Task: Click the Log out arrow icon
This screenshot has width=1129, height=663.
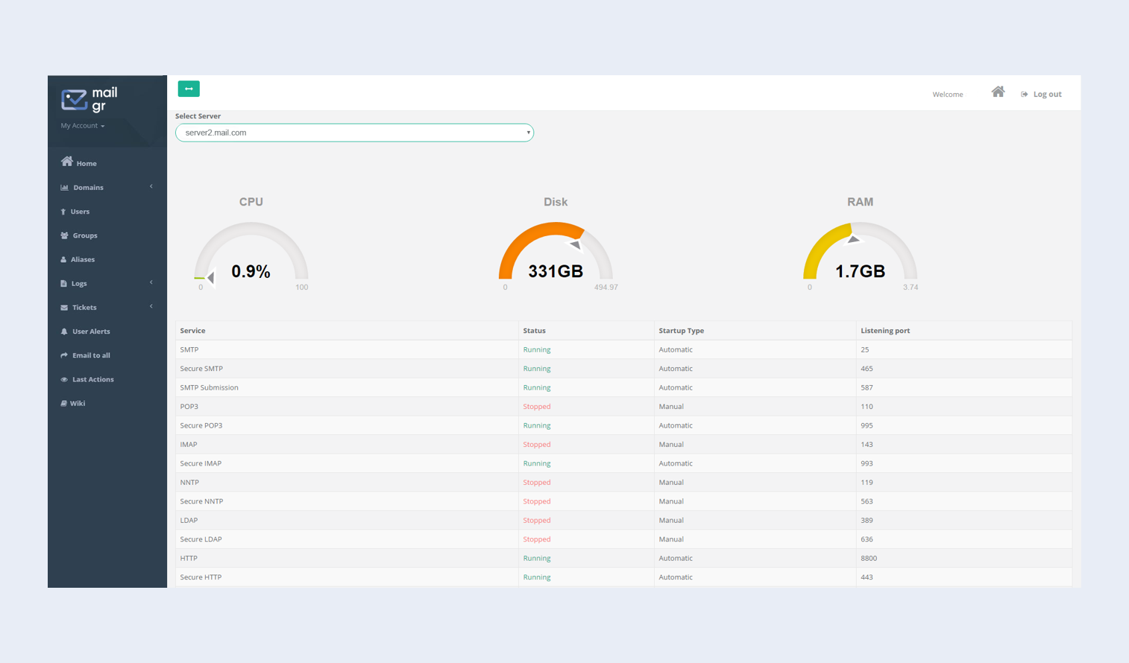Action: pyautogui.click(x=1025, y=95)
